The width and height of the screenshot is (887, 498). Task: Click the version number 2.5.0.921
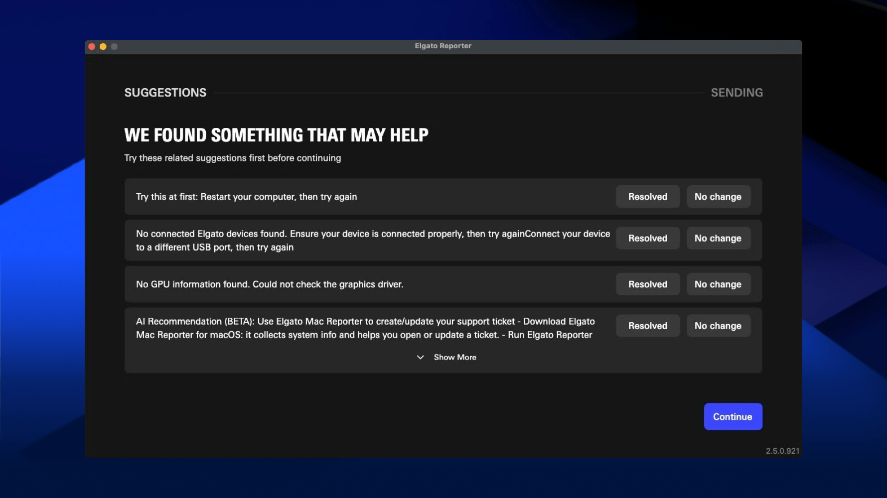tap(782, 451)
